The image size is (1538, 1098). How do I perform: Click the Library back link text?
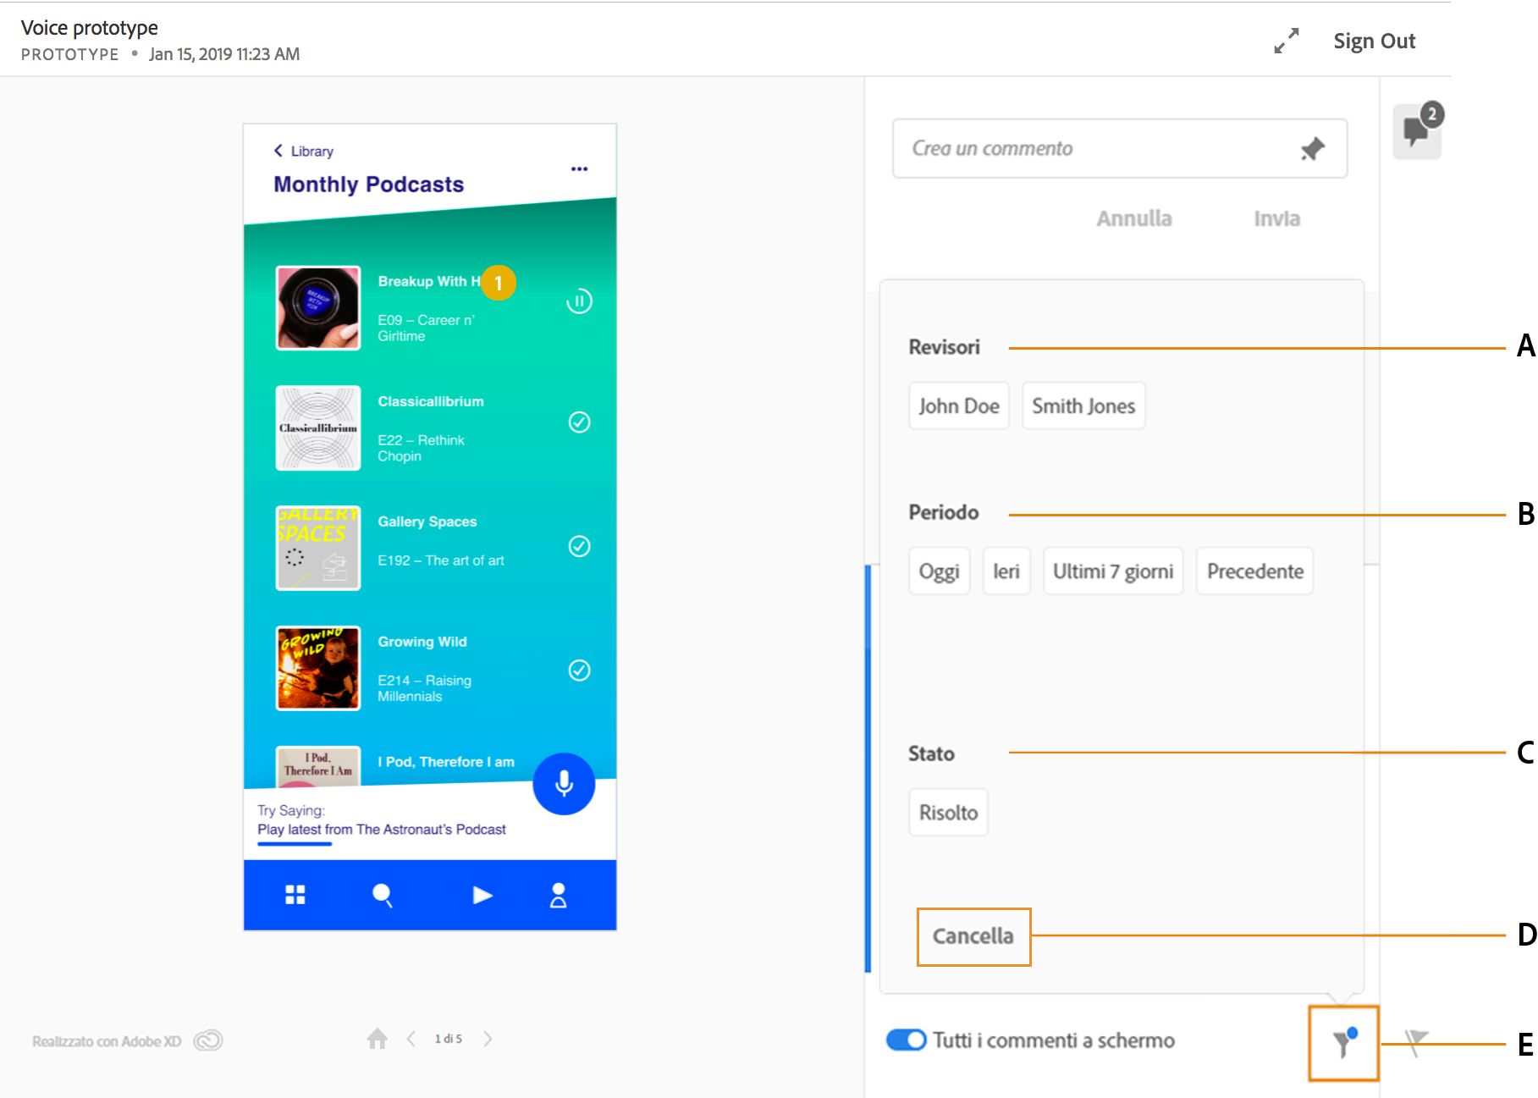(312, 152)
